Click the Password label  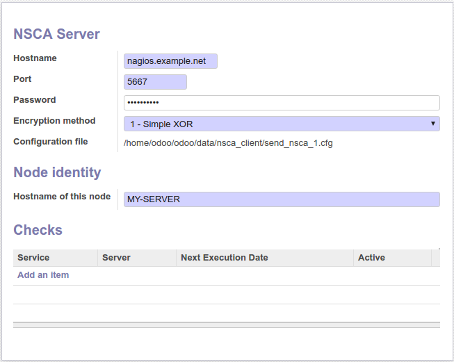pos(35,100)
